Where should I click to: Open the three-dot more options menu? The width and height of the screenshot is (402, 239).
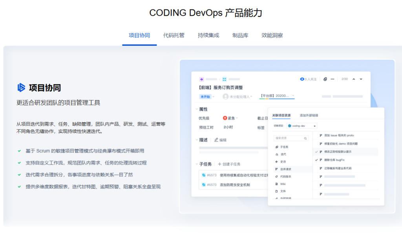333,79
